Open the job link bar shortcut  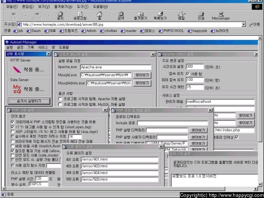click(18, 31)
